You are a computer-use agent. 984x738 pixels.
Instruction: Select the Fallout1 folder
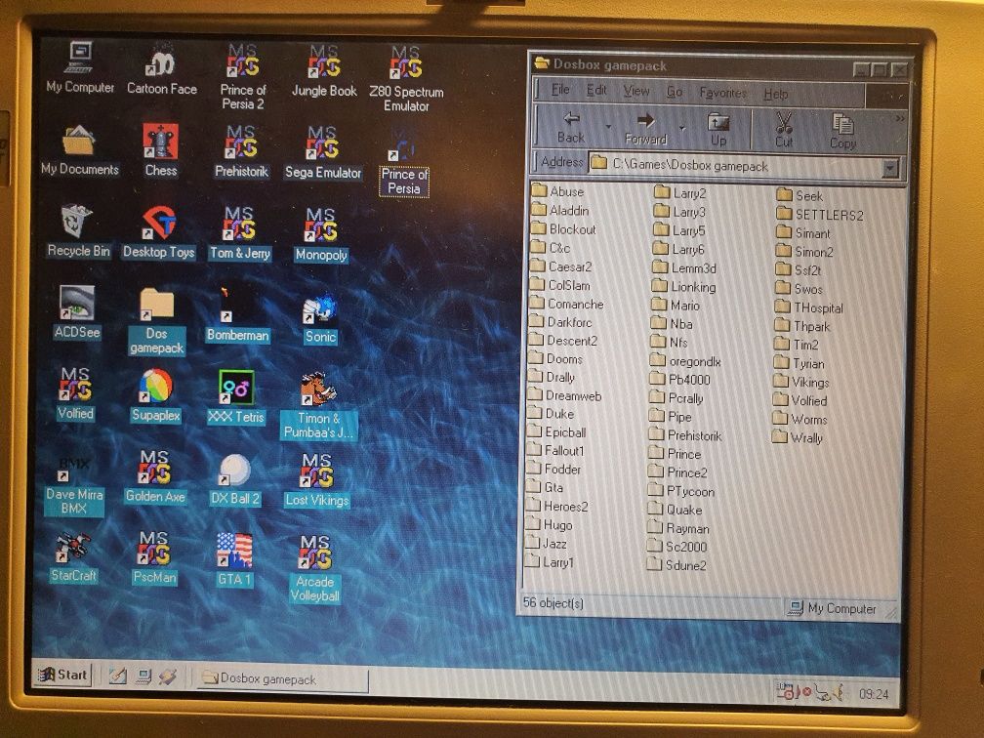click(555, 450)
